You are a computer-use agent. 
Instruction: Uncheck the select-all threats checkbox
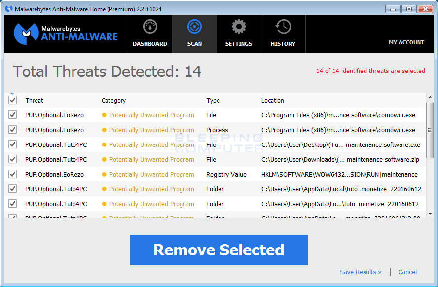pyautogui.click(x=12, y=100)
